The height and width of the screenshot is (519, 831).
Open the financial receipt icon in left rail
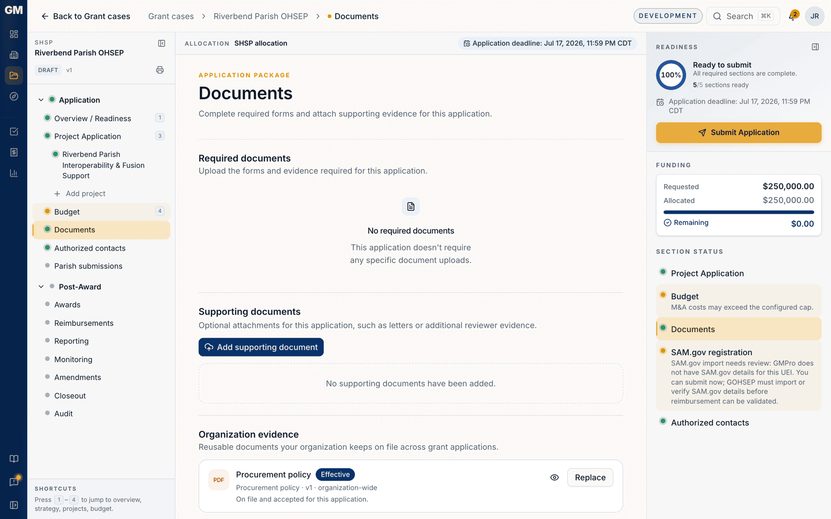(x=14, y=152)
